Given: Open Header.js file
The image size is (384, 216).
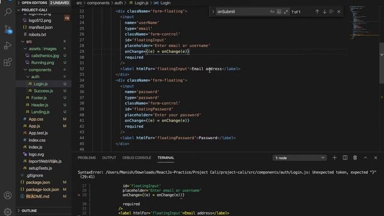Looking at the screenshot, I should pyautogui.click(x=44, y=105).
